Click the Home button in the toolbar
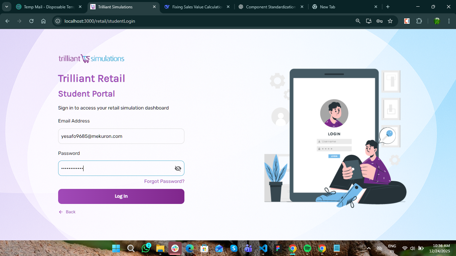456x256 pixels. (x=43, y=21)
